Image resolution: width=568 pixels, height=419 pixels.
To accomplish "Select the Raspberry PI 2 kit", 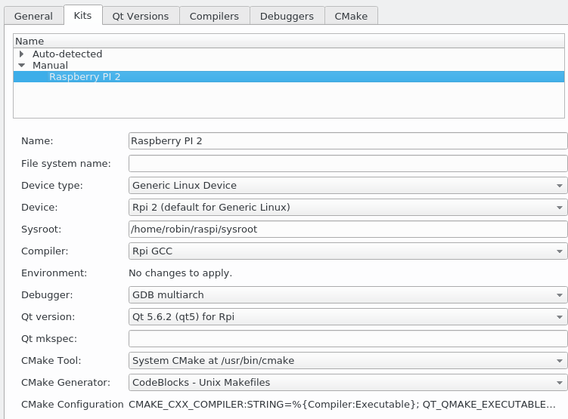I will (85, 77).
